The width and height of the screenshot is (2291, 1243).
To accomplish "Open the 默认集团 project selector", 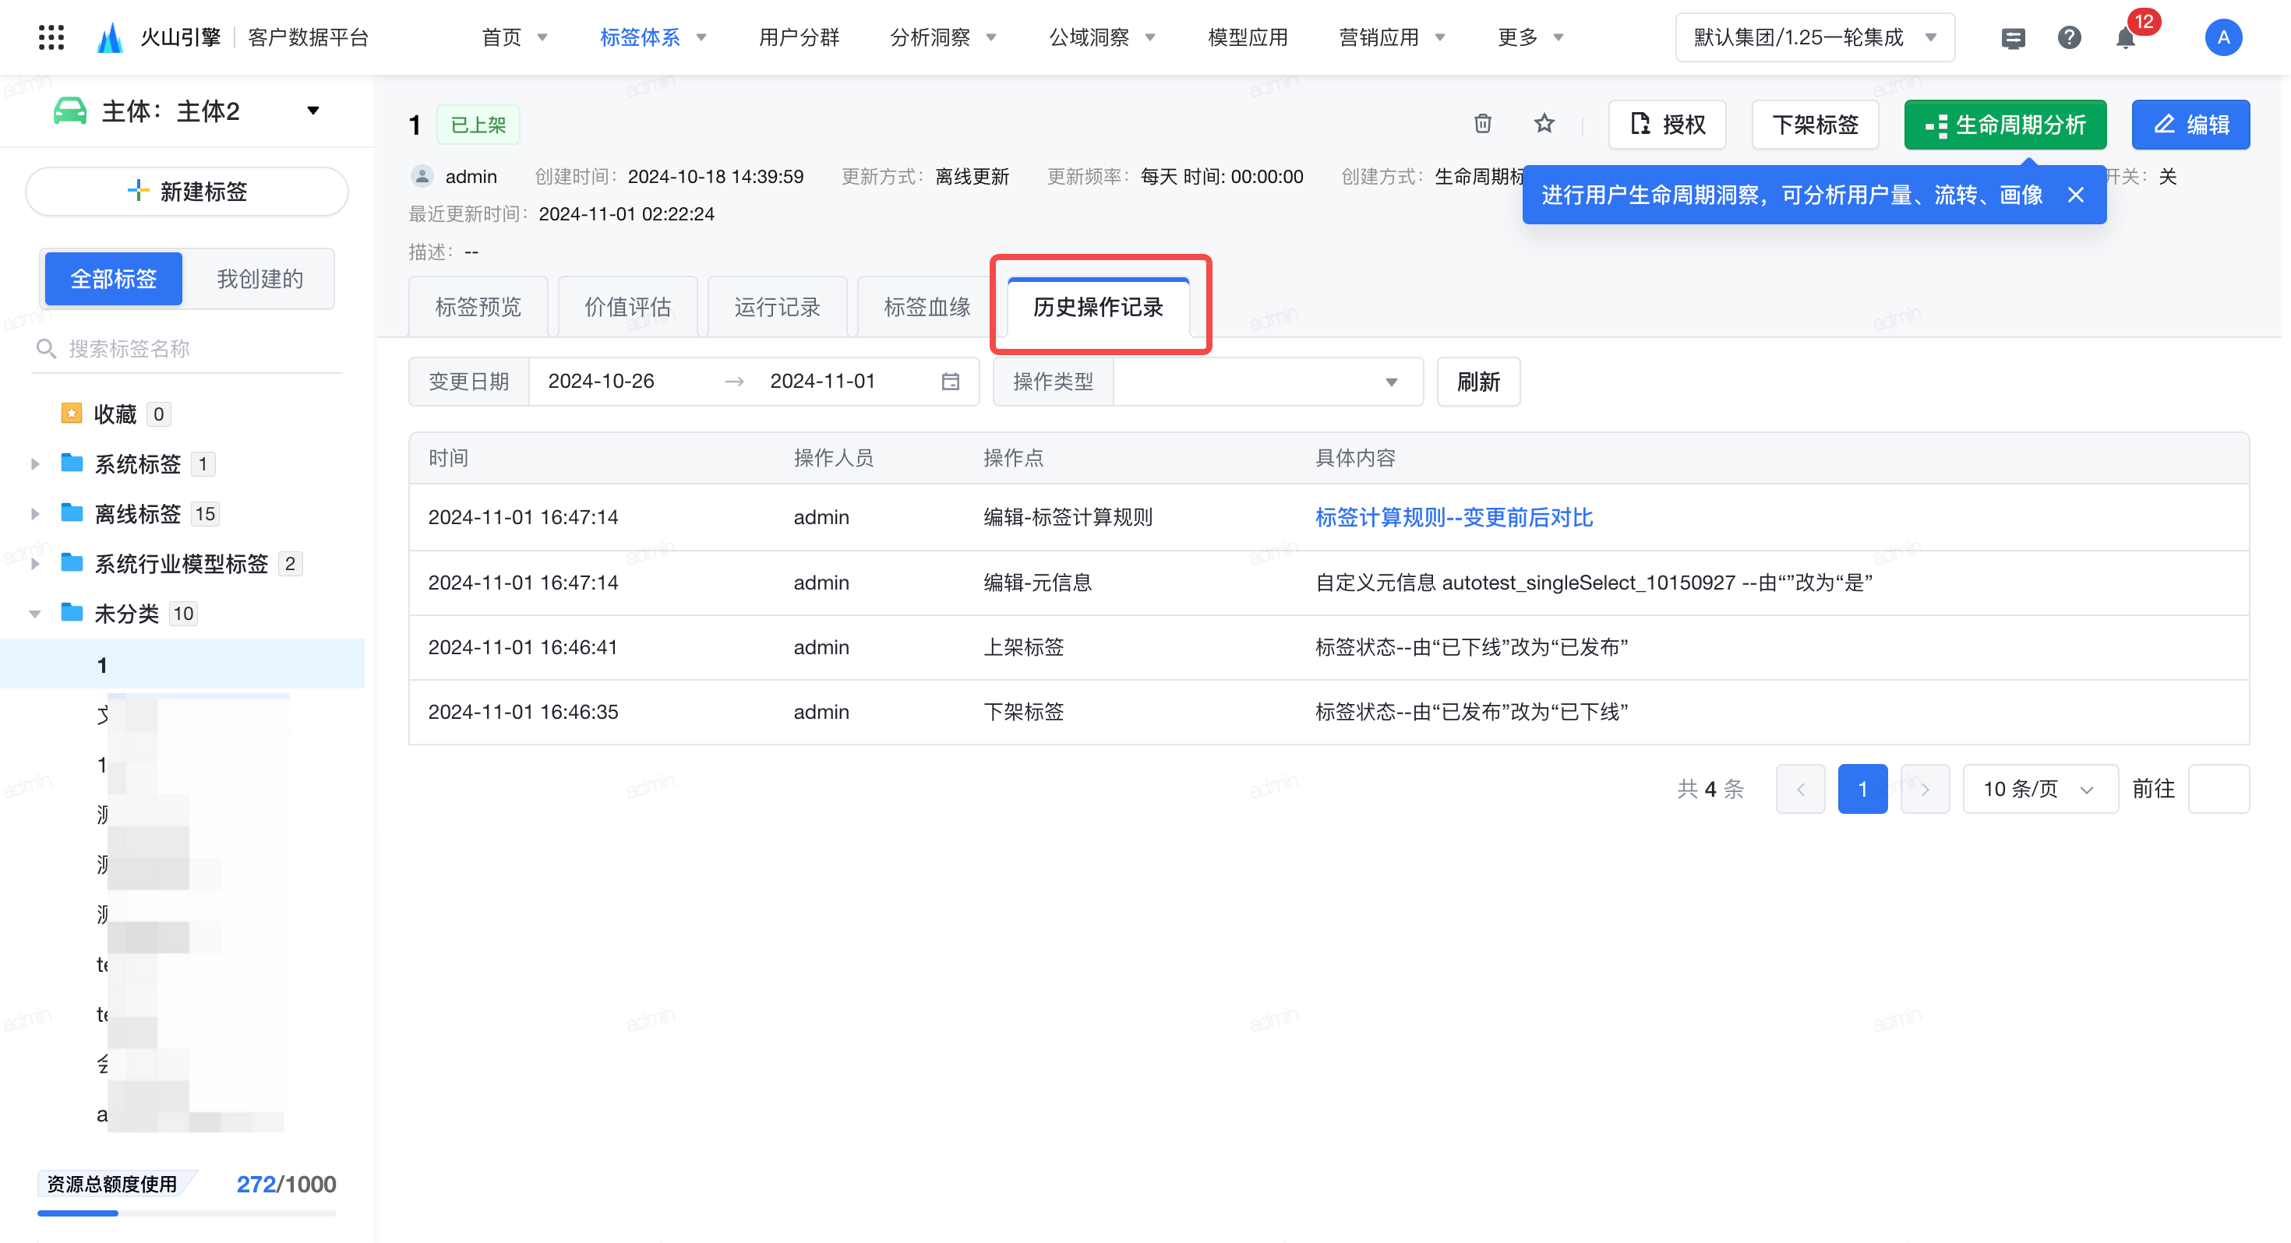I will [x=1814, y=37].
